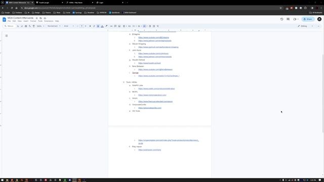Open the Editing mode dropdown

pos(305,26)
